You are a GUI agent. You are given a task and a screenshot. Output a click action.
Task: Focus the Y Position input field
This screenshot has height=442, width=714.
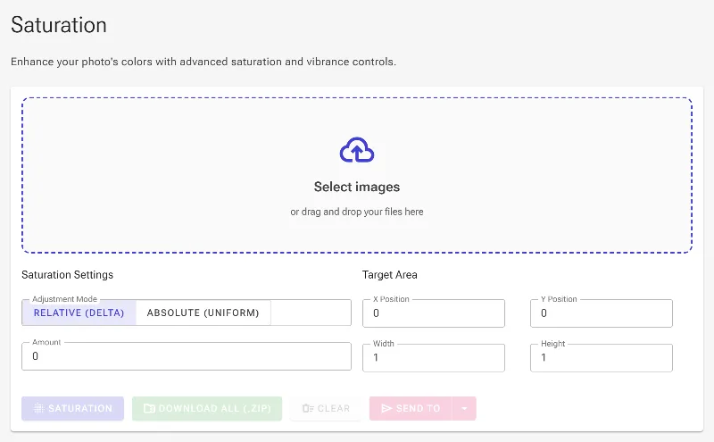(601, 313)
